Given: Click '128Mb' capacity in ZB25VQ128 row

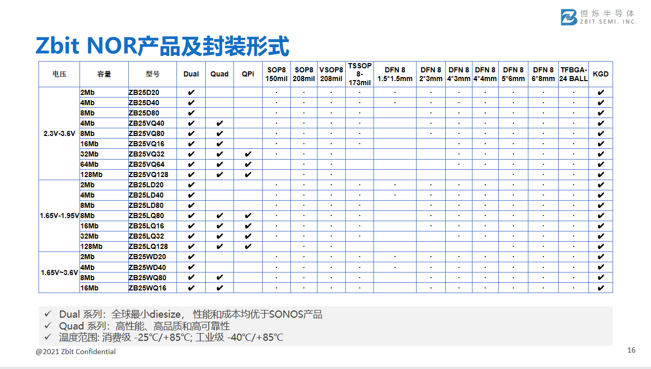Looking at the screenshot, I should 104,174.
